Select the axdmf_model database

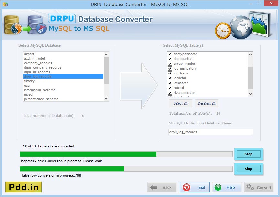tap(63, 58)
